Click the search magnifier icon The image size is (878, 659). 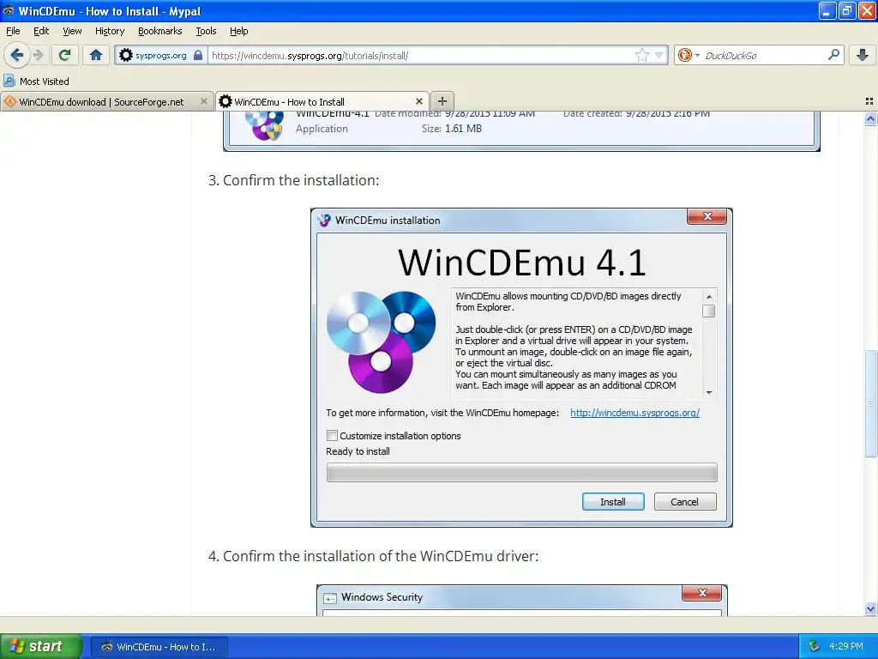point(833,55)
